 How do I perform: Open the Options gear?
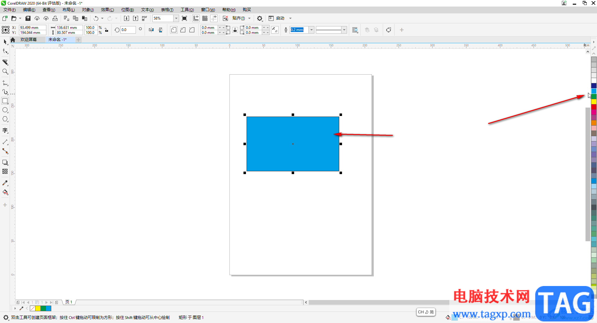[260, 18]
